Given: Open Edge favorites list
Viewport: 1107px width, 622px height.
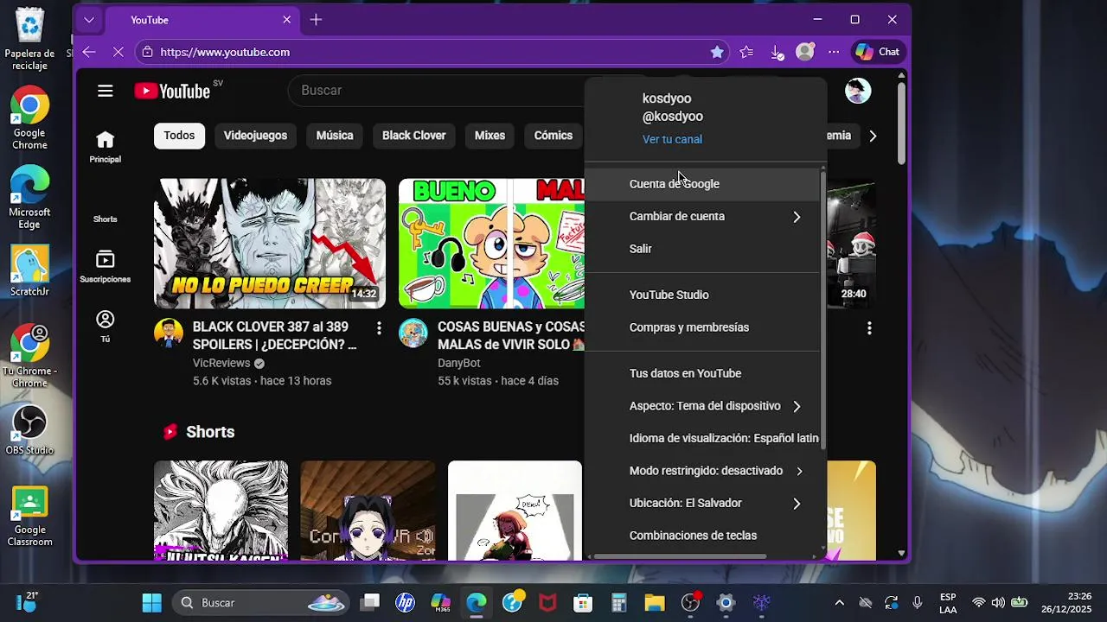Looking at the screenshot, I should tap(746, 52).
